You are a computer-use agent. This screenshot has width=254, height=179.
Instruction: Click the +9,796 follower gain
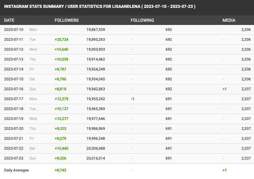tap(61, 79)
